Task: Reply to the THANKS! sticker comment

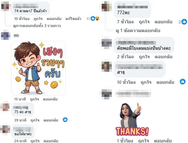Action: (163, 140)
